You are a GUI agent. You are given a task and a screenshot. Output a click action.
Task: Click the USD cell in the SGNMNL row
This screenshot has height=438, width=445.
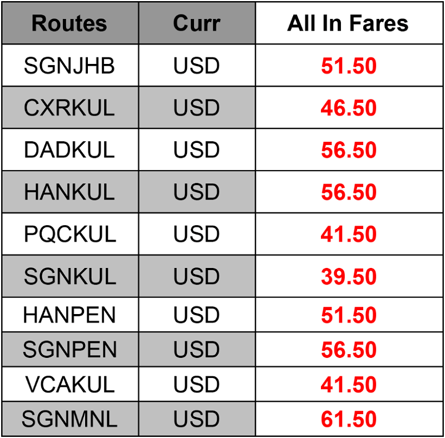pos(196,419)
